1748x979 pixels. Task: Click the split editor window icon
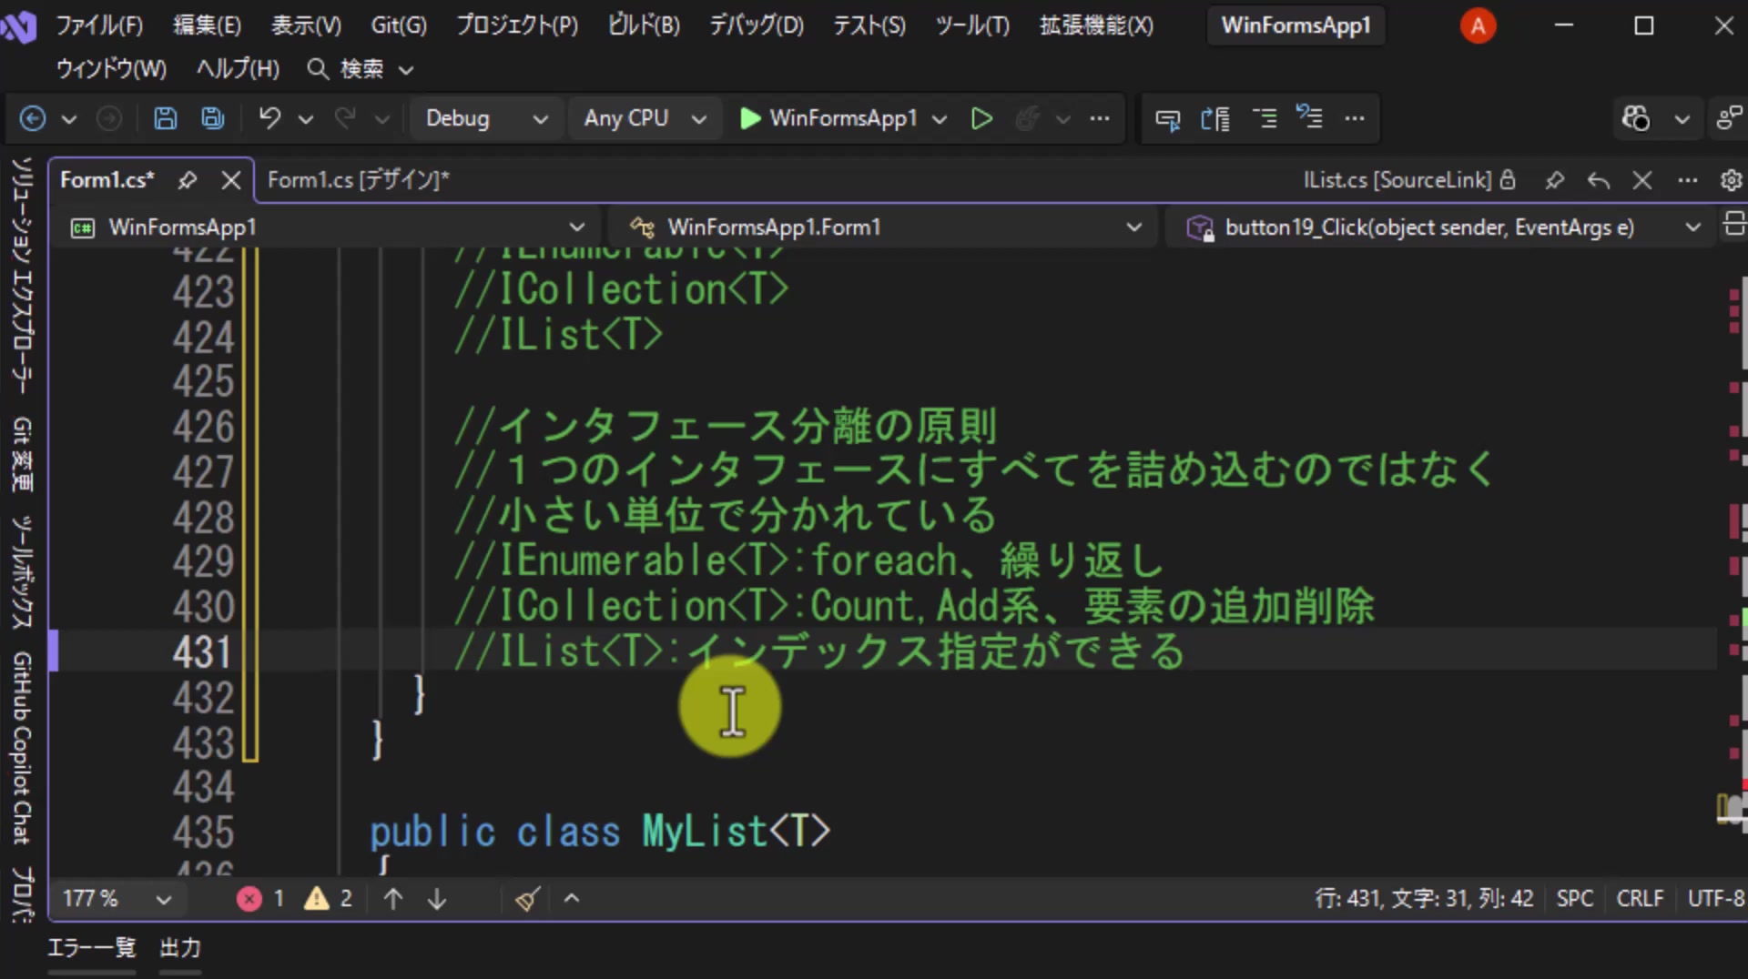[x=1734, y=225]
